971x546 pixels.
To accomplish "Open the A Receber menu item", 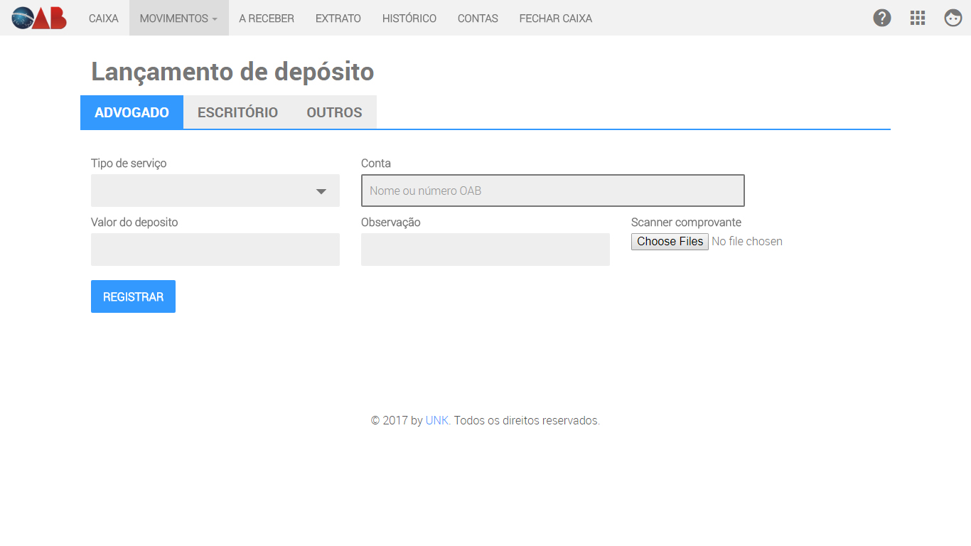I will pyautogui.click(x=267, y=18).
